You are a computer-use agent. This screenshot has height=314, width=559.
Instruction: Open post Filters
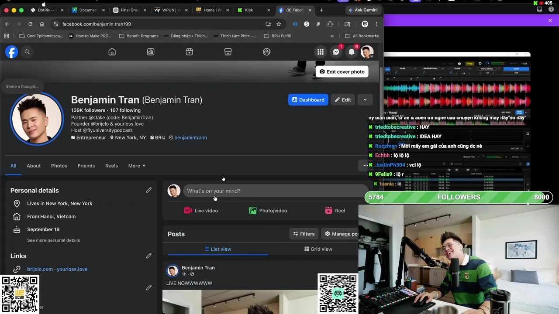pyautogui.click(x=304, y=234)
